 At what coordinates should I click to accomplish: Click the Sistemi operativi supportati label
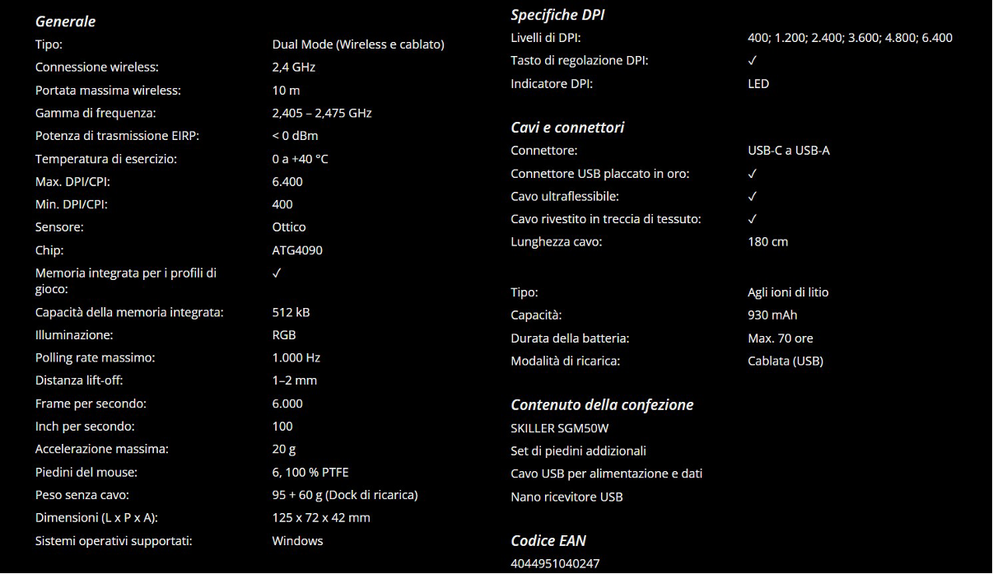(114, 541)
